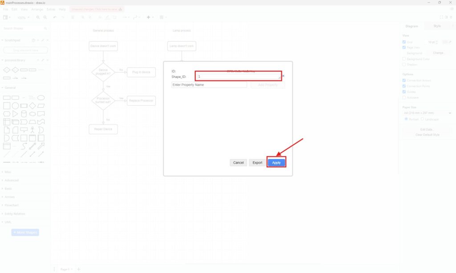
Task: Select the actor stick-figure shape
Action: point(32,130)
